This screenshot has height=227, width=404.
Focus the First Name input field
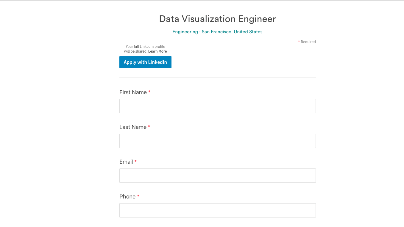[x=217, y=106]
